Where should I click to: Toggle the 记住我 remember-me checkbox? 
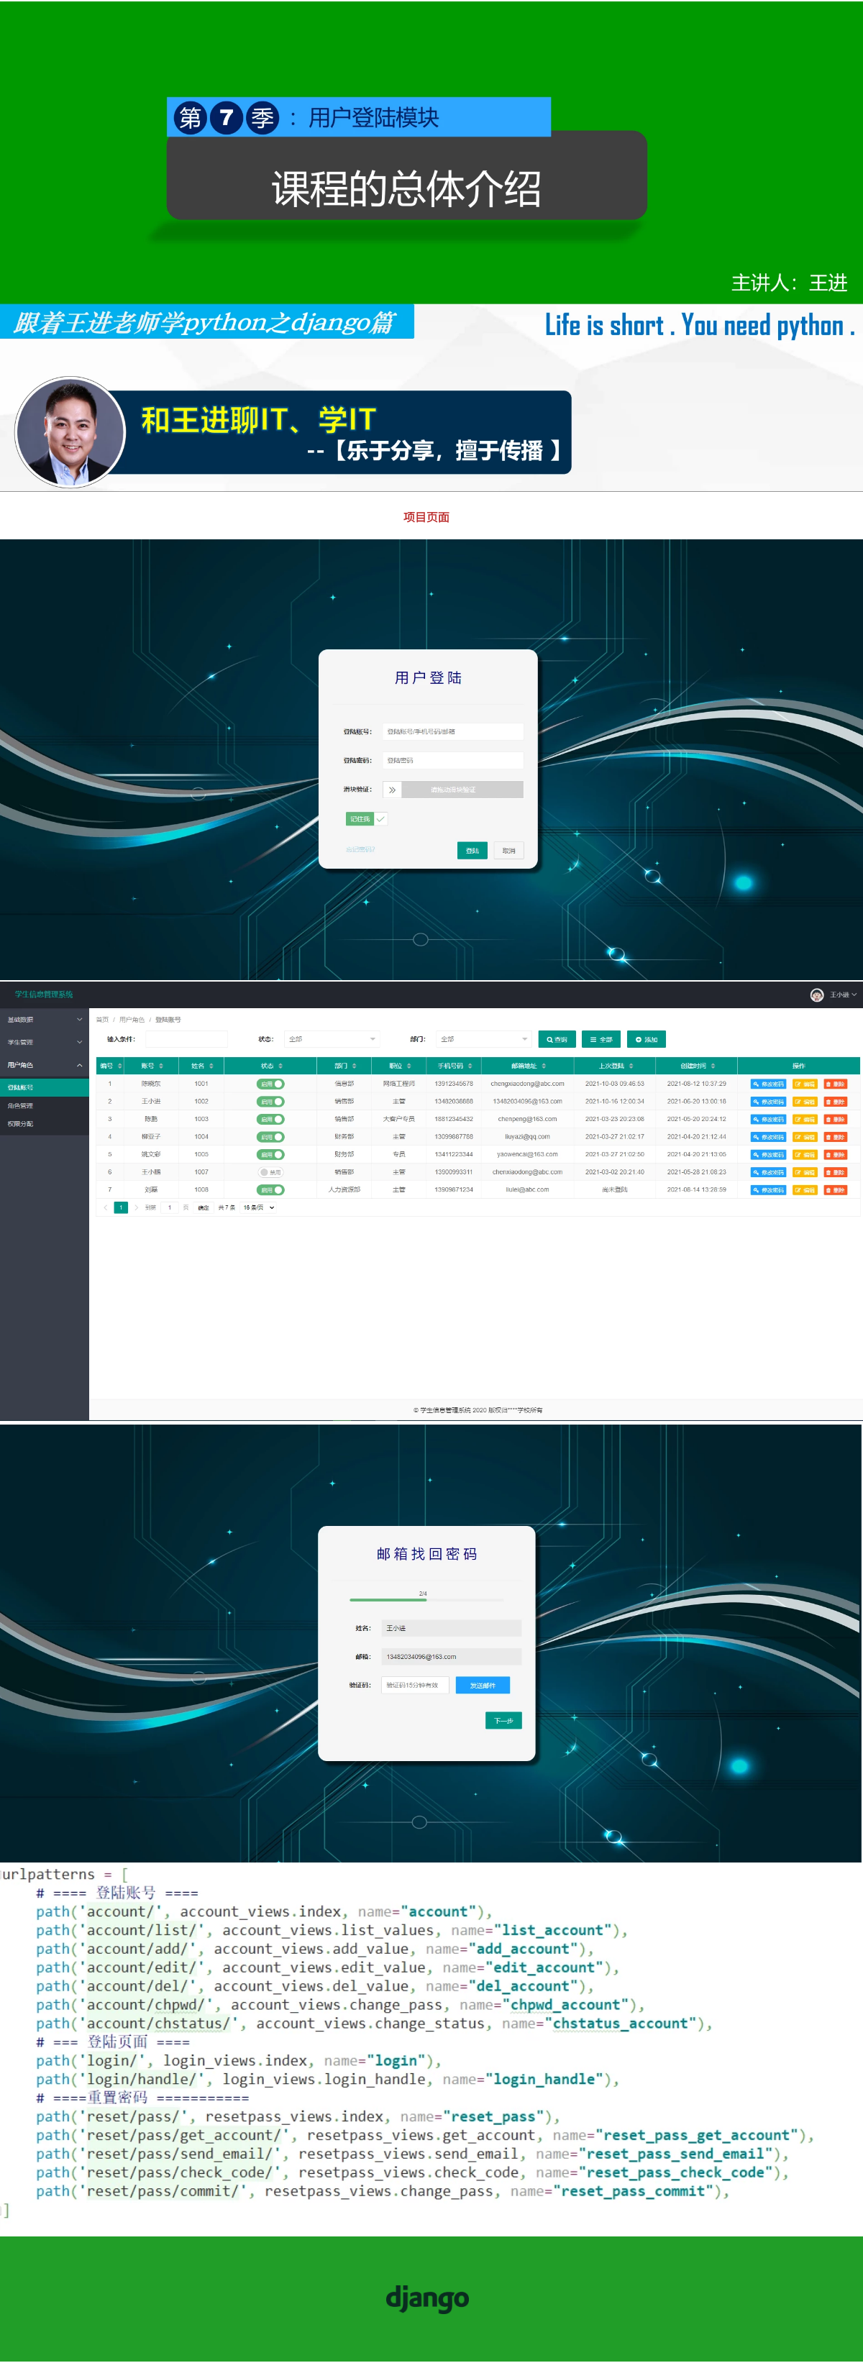[380, 818]
